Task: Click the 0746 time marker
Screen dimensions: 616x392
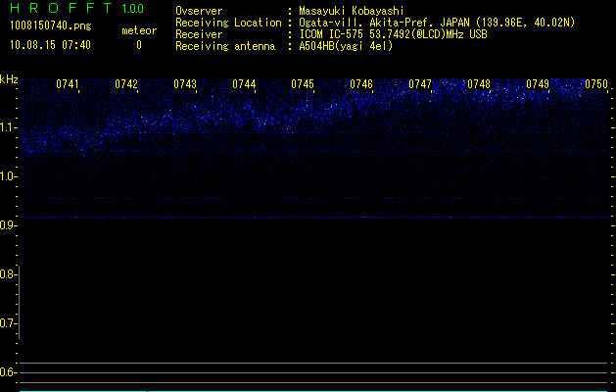Action: (x=361, y=84)
